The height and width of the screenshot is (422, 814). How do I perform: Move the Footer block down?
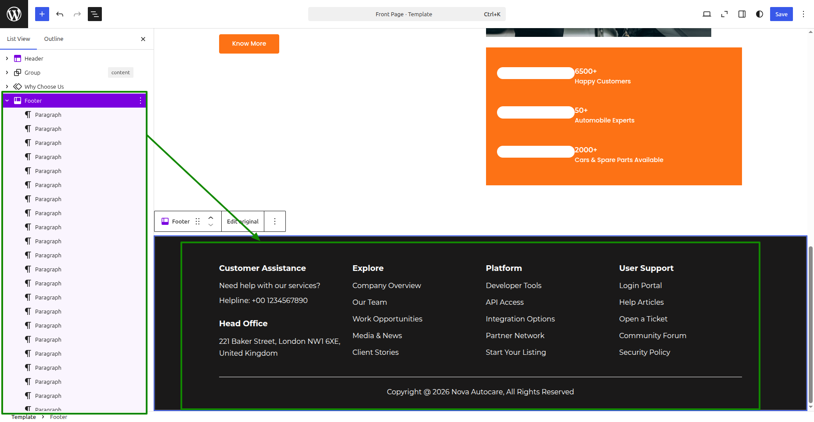(x=211, y=225)
